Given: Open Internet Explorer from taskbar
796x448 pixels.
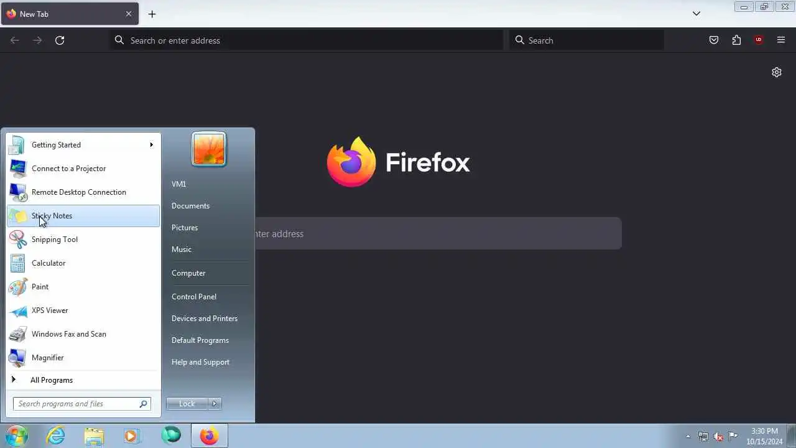Looking at the screenshot, I should click(56, 436).
